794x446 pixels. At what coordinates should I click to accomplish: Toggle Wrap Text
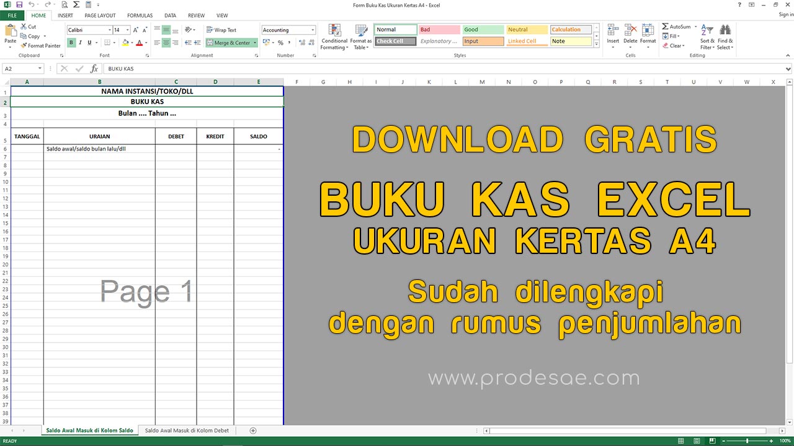tap(221, 30)
